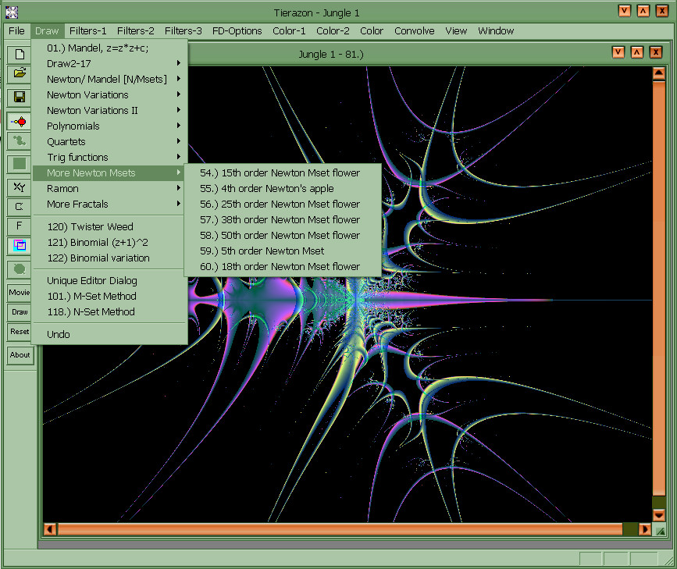This screenshot has height=569, width=677.
Task: Click the horizontal scrollbar right arrow
Action: 645,529
